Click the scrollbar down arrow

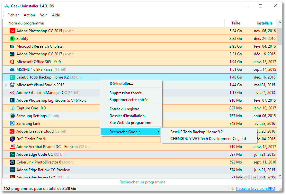[x=280, y=176]
